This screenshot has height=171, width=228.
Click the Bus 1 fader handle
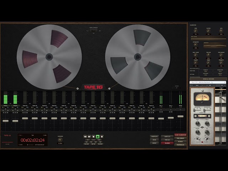tap(161, 119)
